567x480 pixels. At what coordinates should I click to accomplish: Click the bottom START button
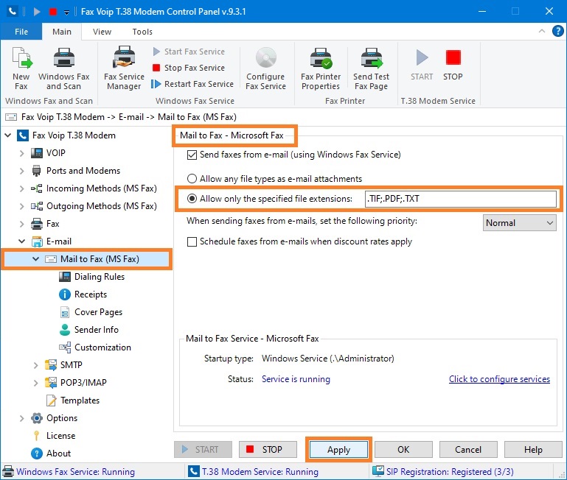[203, 449]
